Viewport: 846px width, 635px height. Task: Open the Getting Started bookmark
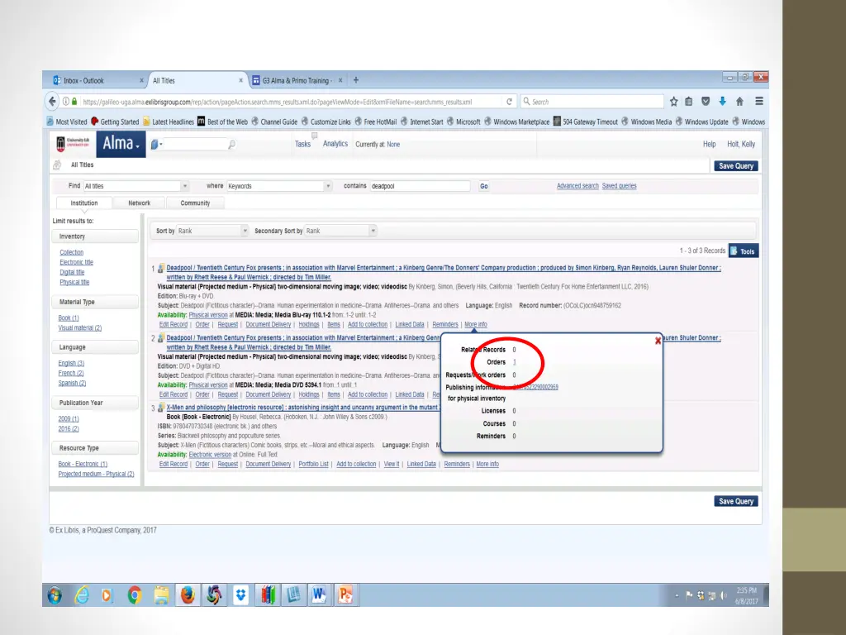click(115, 122)
